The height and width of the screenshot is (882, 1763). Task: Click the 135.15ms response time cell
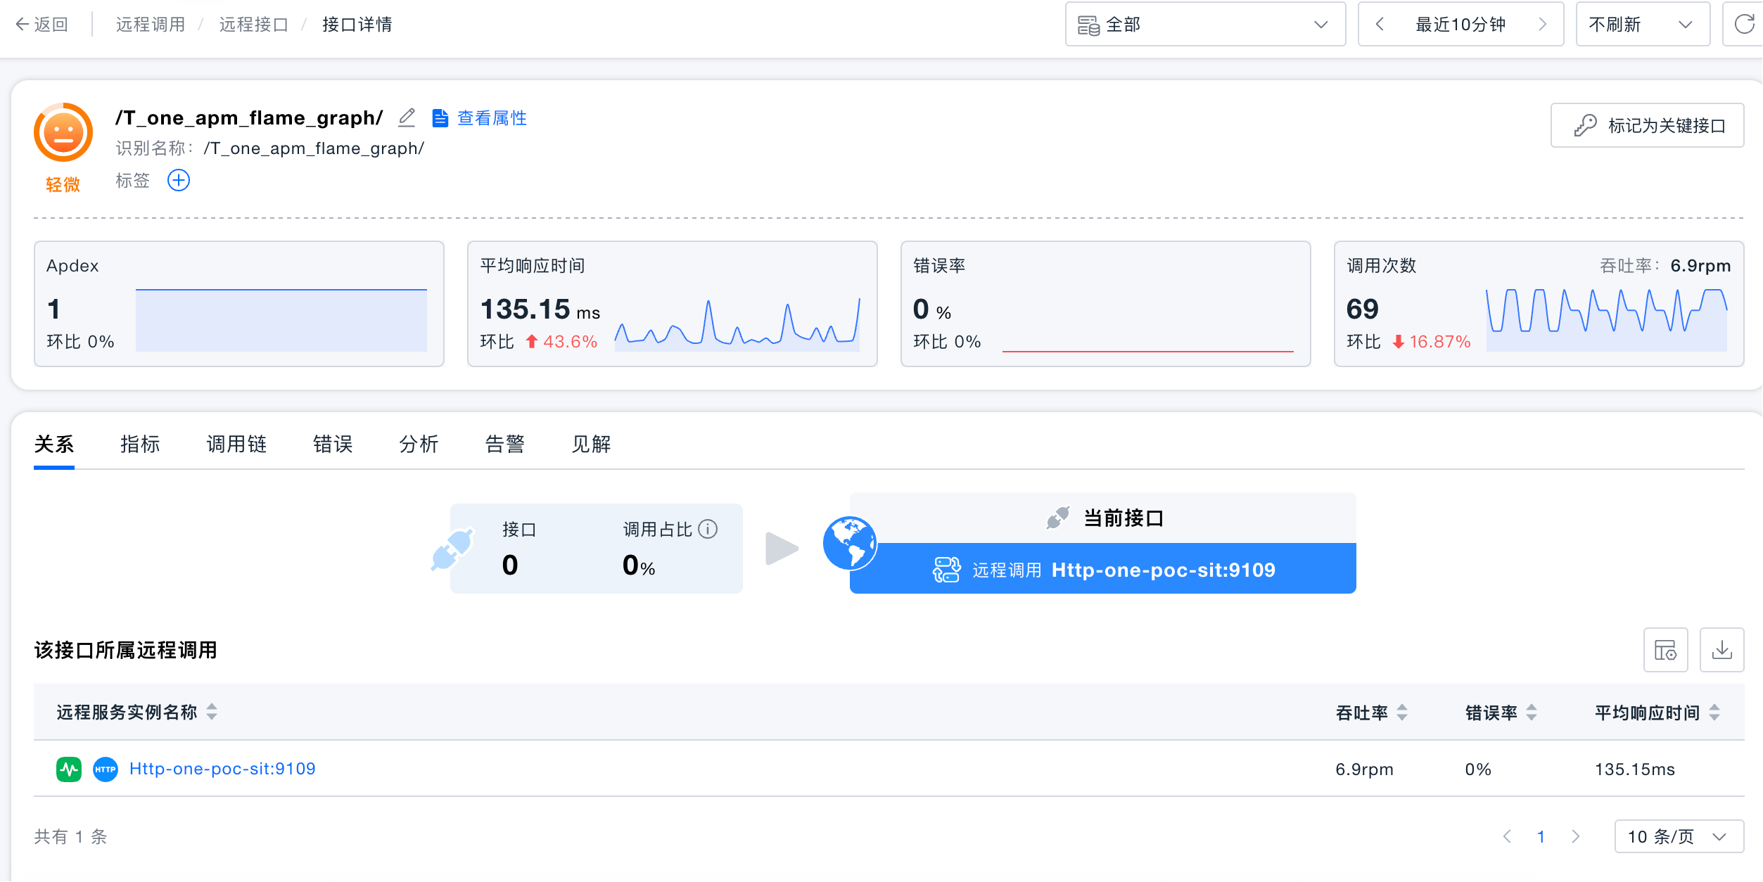(1634, 769)
